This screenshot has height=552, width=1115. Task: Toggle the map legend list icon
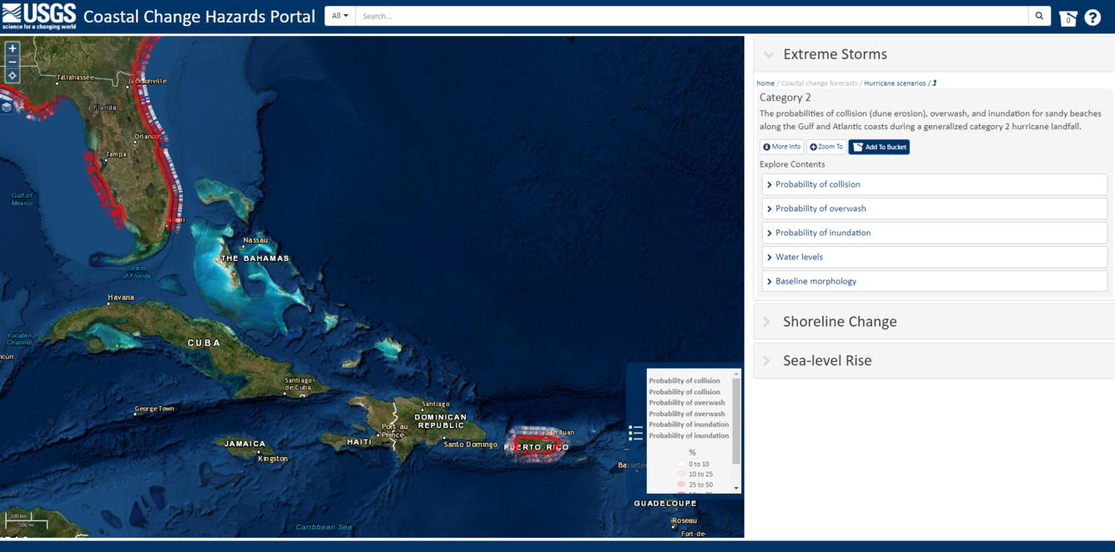coord(635,433)
